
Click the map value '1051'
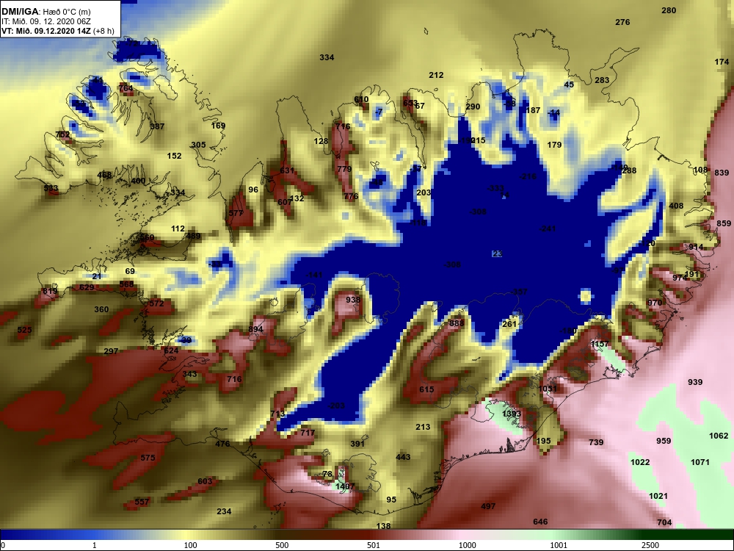(x=548, y=389)
